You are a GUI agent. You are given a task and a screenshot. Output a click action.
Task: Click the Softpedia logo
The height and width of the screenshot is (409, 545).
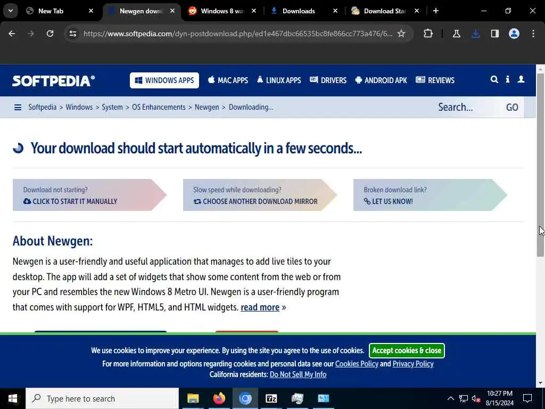click(x=54, y=81)
